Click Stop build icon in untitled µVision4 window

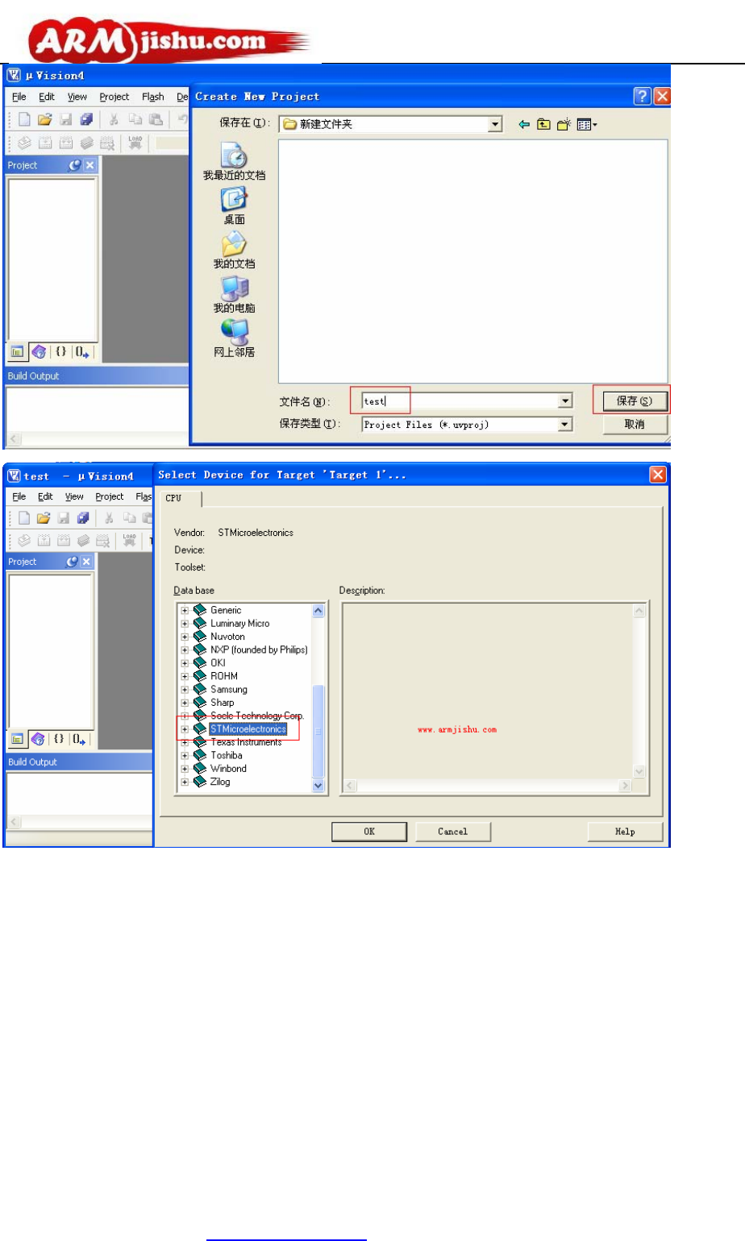tap(107, 143)
